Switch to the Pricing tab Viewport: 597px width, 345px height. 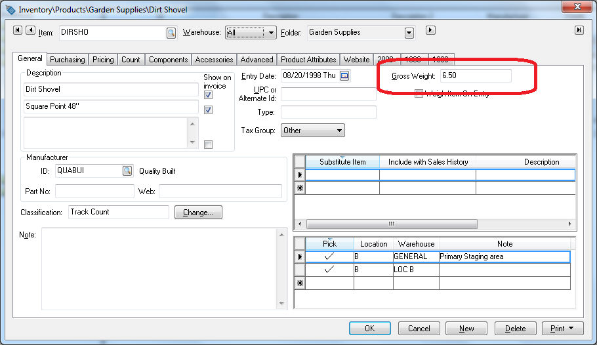pyautogui.click(x=103, y=60)
